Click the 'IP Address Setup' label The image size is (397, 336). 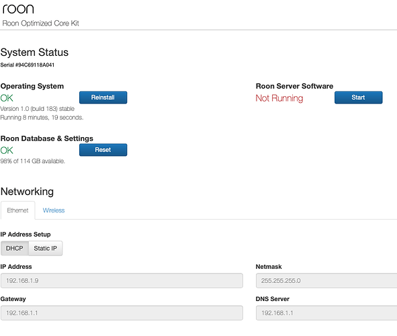(26, 235)
